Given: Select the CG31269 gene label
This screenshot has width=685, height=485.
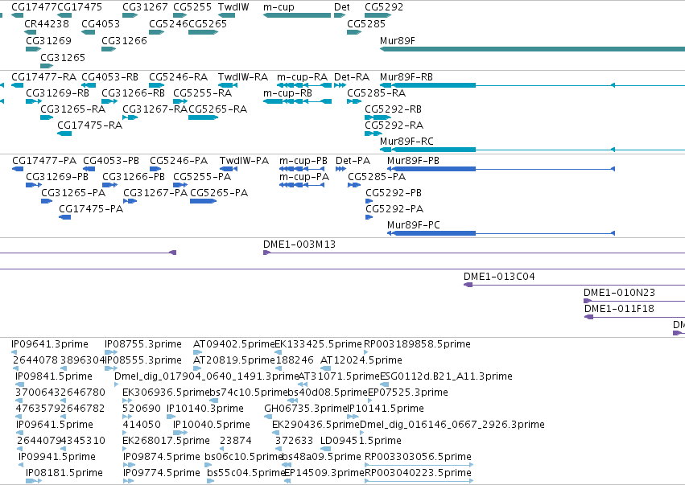Looking at the screenshot, I should click(48, 40).
